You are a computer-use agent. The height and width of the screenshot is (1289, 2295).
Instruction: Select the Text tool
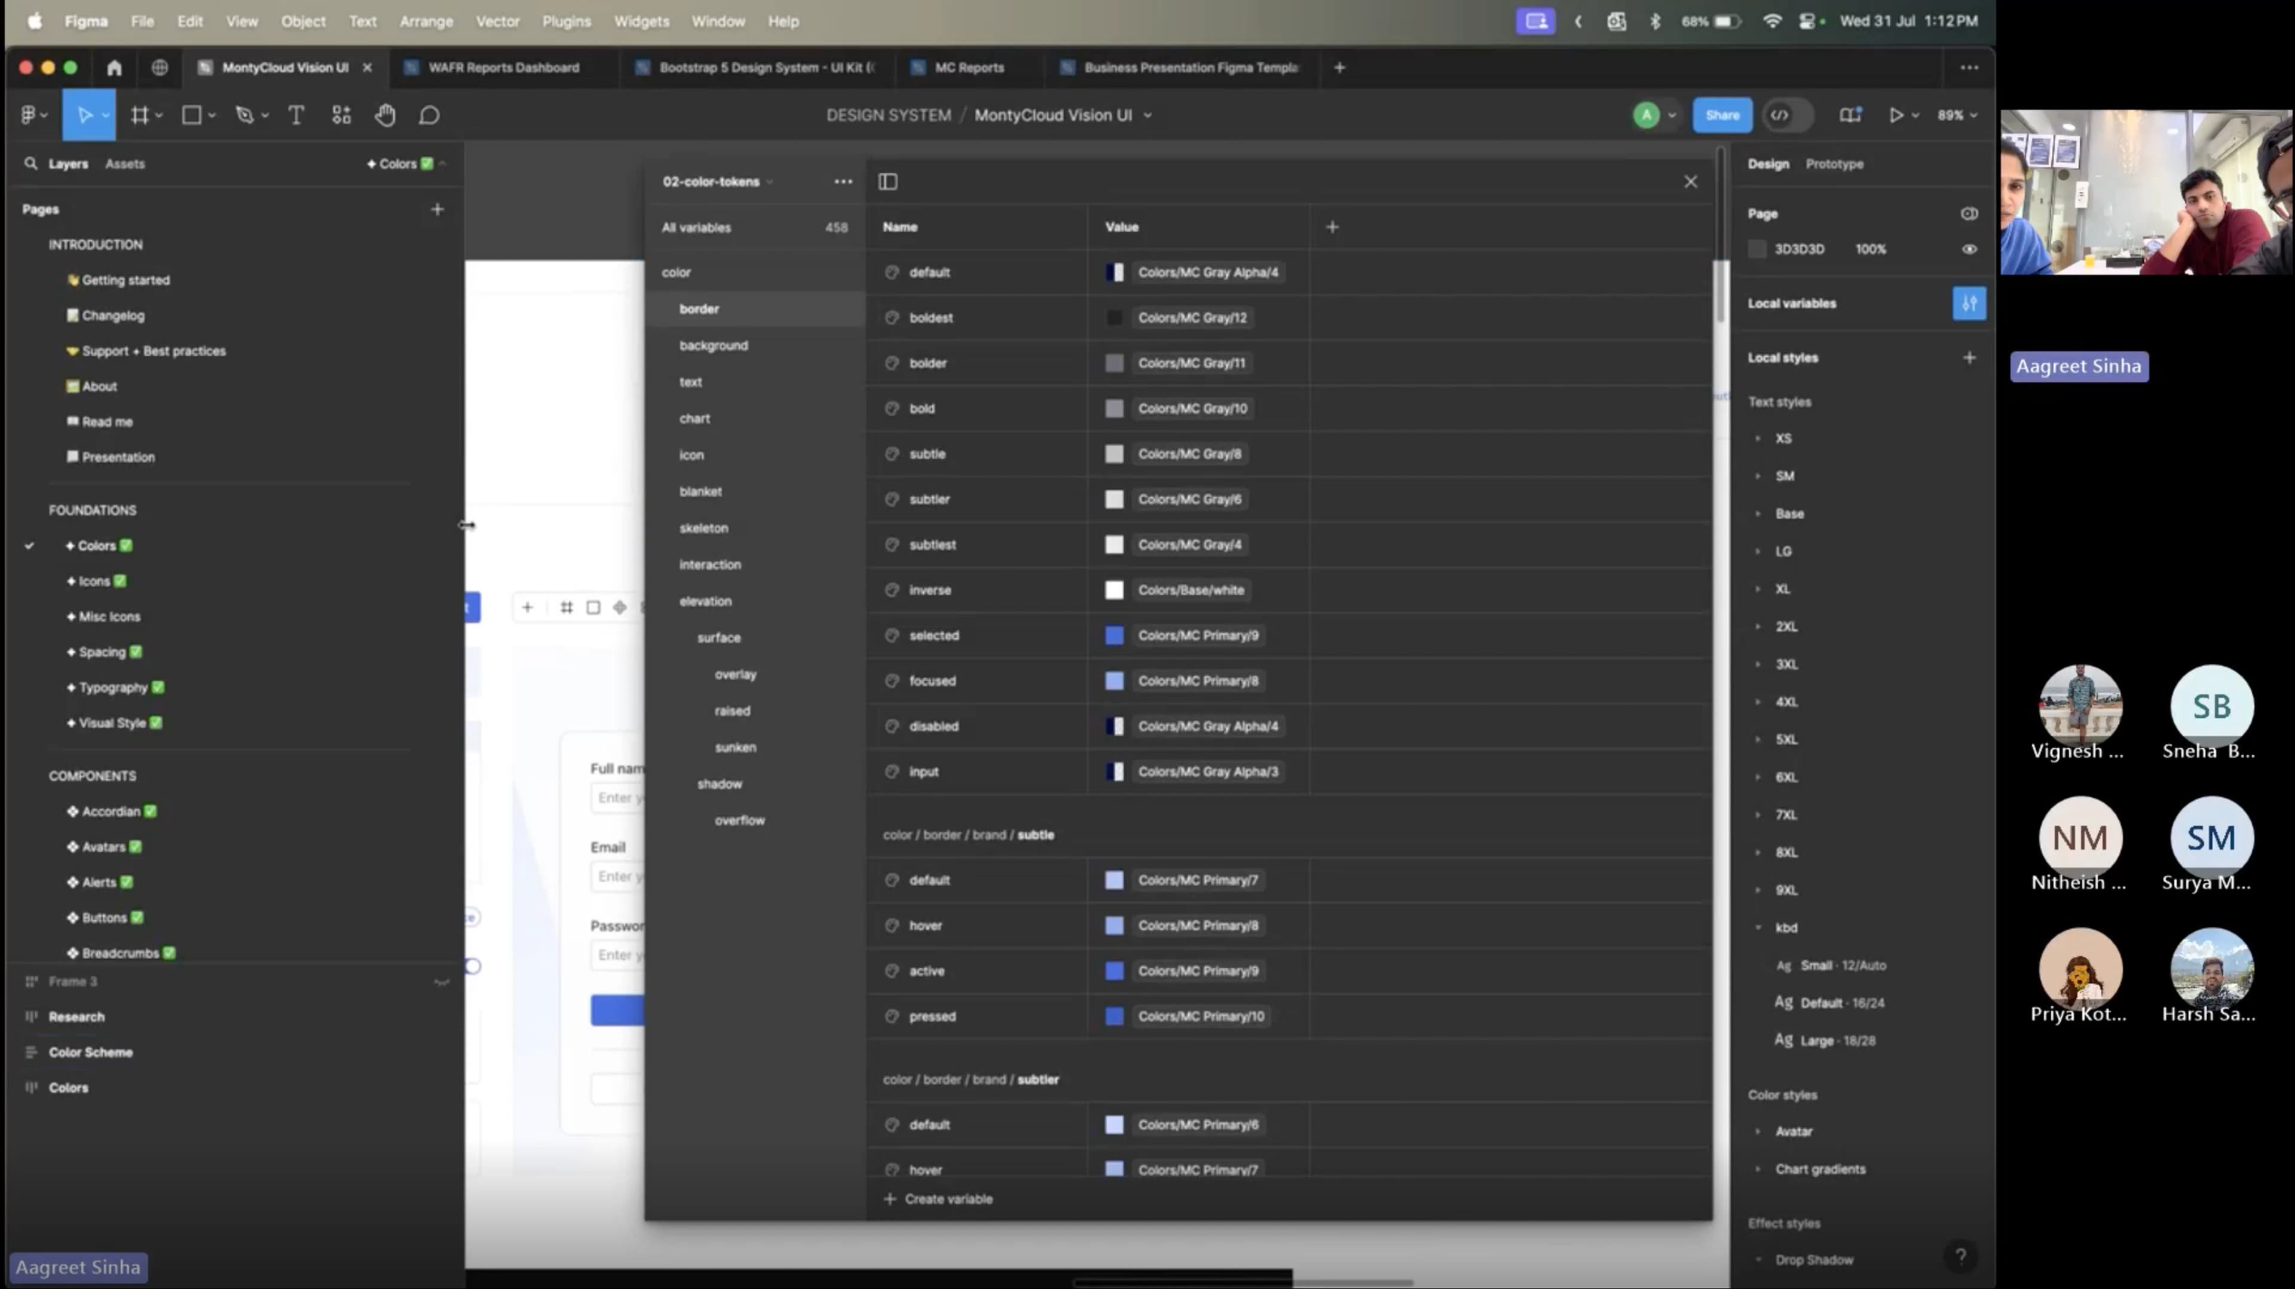coord(296,115)
